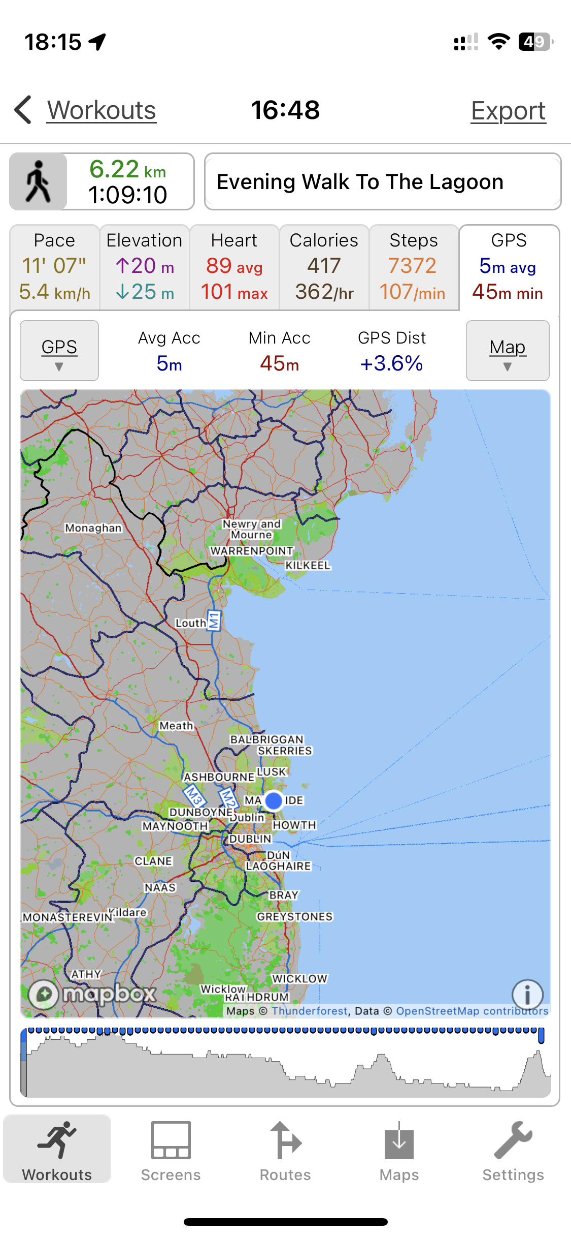Screen dimensions: 571x1238
Task: Tap the back chevron arrow
Action: click(23, 110)
